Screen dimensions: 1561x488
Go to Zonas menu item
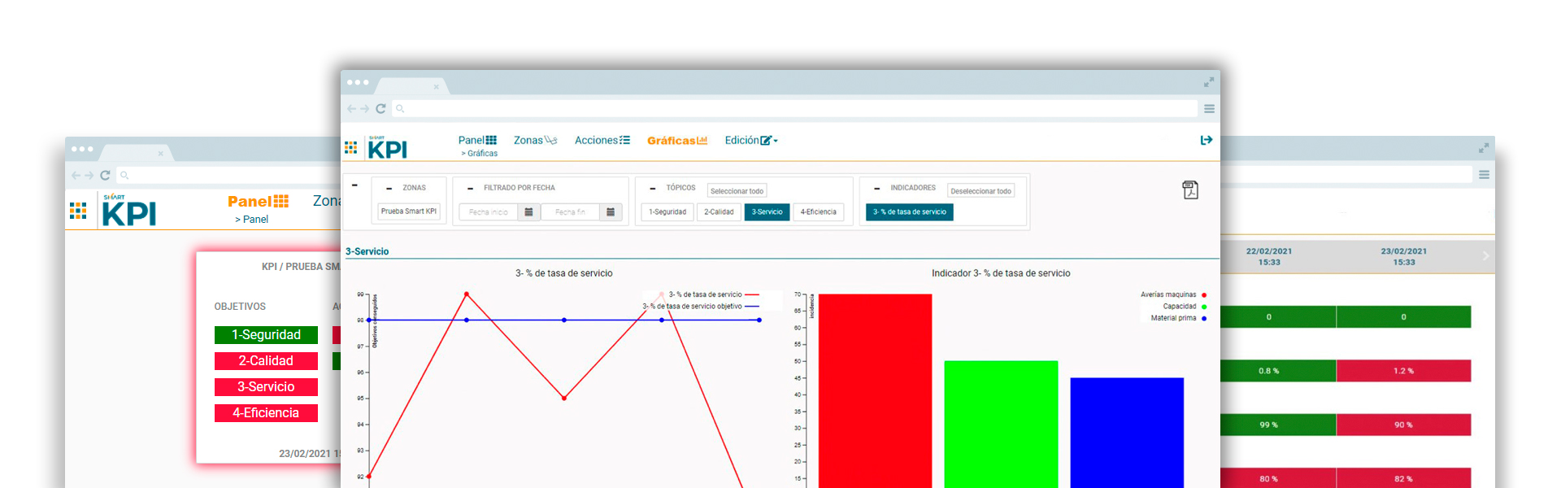[x=535, y=140]
